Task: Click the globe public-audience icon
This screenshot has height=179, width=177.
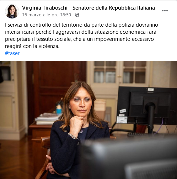Action: tap(77, 15)
